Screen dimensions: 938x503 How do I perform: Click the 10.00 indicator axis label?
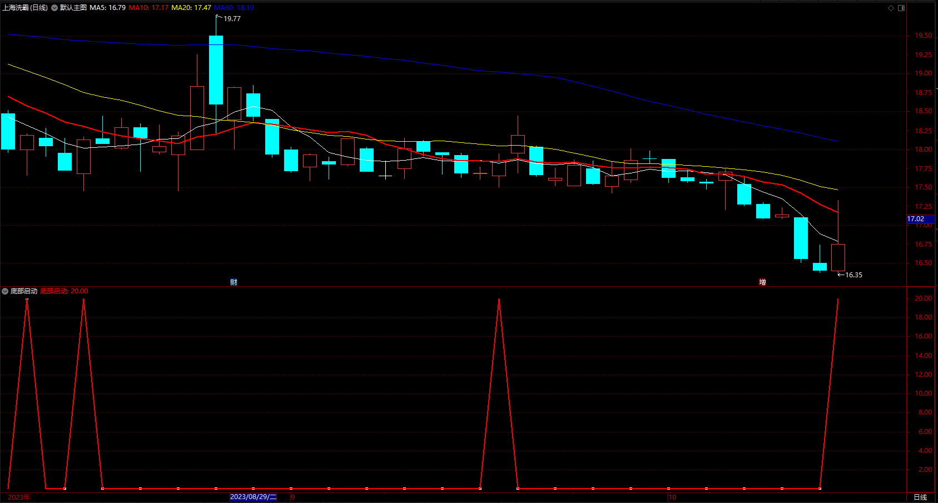pos(924,394)
